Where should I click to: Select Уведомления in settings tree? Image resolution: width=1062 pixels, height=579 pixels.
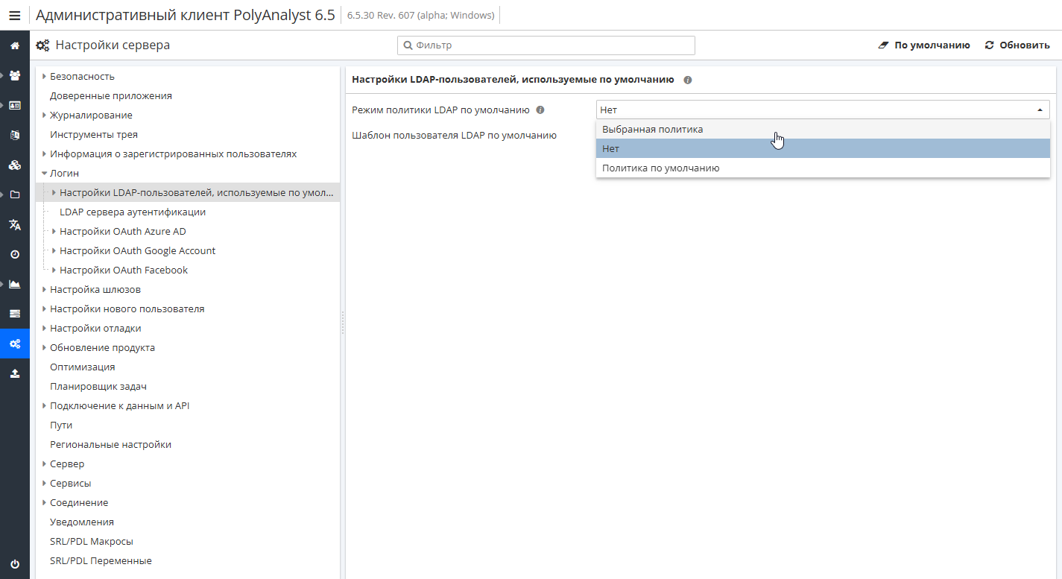tap(82, 522)
